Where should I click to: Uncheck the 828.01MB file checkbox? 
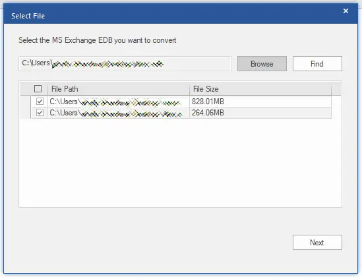40,102
